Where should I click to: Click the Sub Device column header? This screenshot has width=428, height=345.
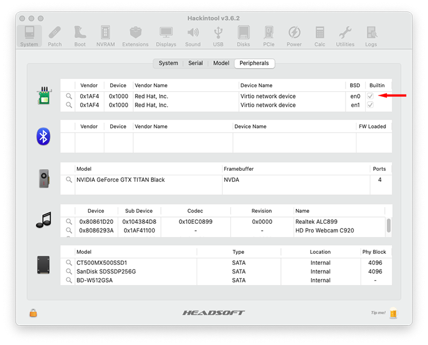(x=138, y=211)
